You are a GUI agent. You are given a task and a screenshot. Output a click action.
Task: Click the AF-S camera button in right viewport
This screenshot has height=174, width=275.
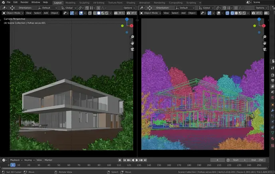pos(257,13)
